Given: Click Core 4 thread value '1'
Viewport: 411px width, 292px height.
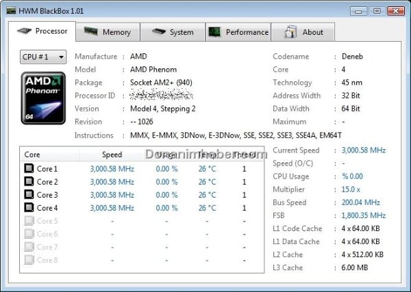Looking at the screenshot, I should pyautogui.click(x=244, y=209).
